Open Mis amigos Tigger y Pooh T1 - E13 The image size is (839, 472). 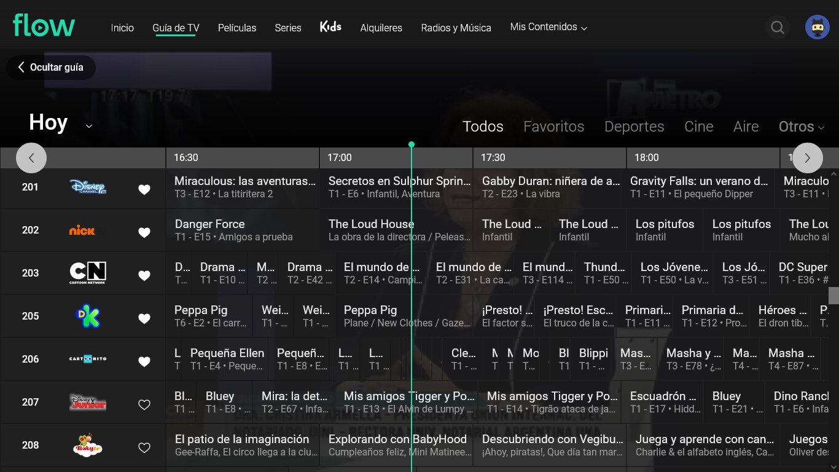click(x=407, y=403)
